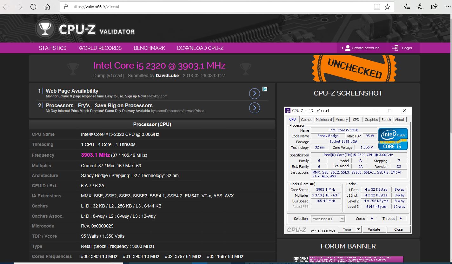This screenshot has width=452, height=264.
Task: Select Memory tab in CPU-Z screenshot
Action: pos(342,120)
